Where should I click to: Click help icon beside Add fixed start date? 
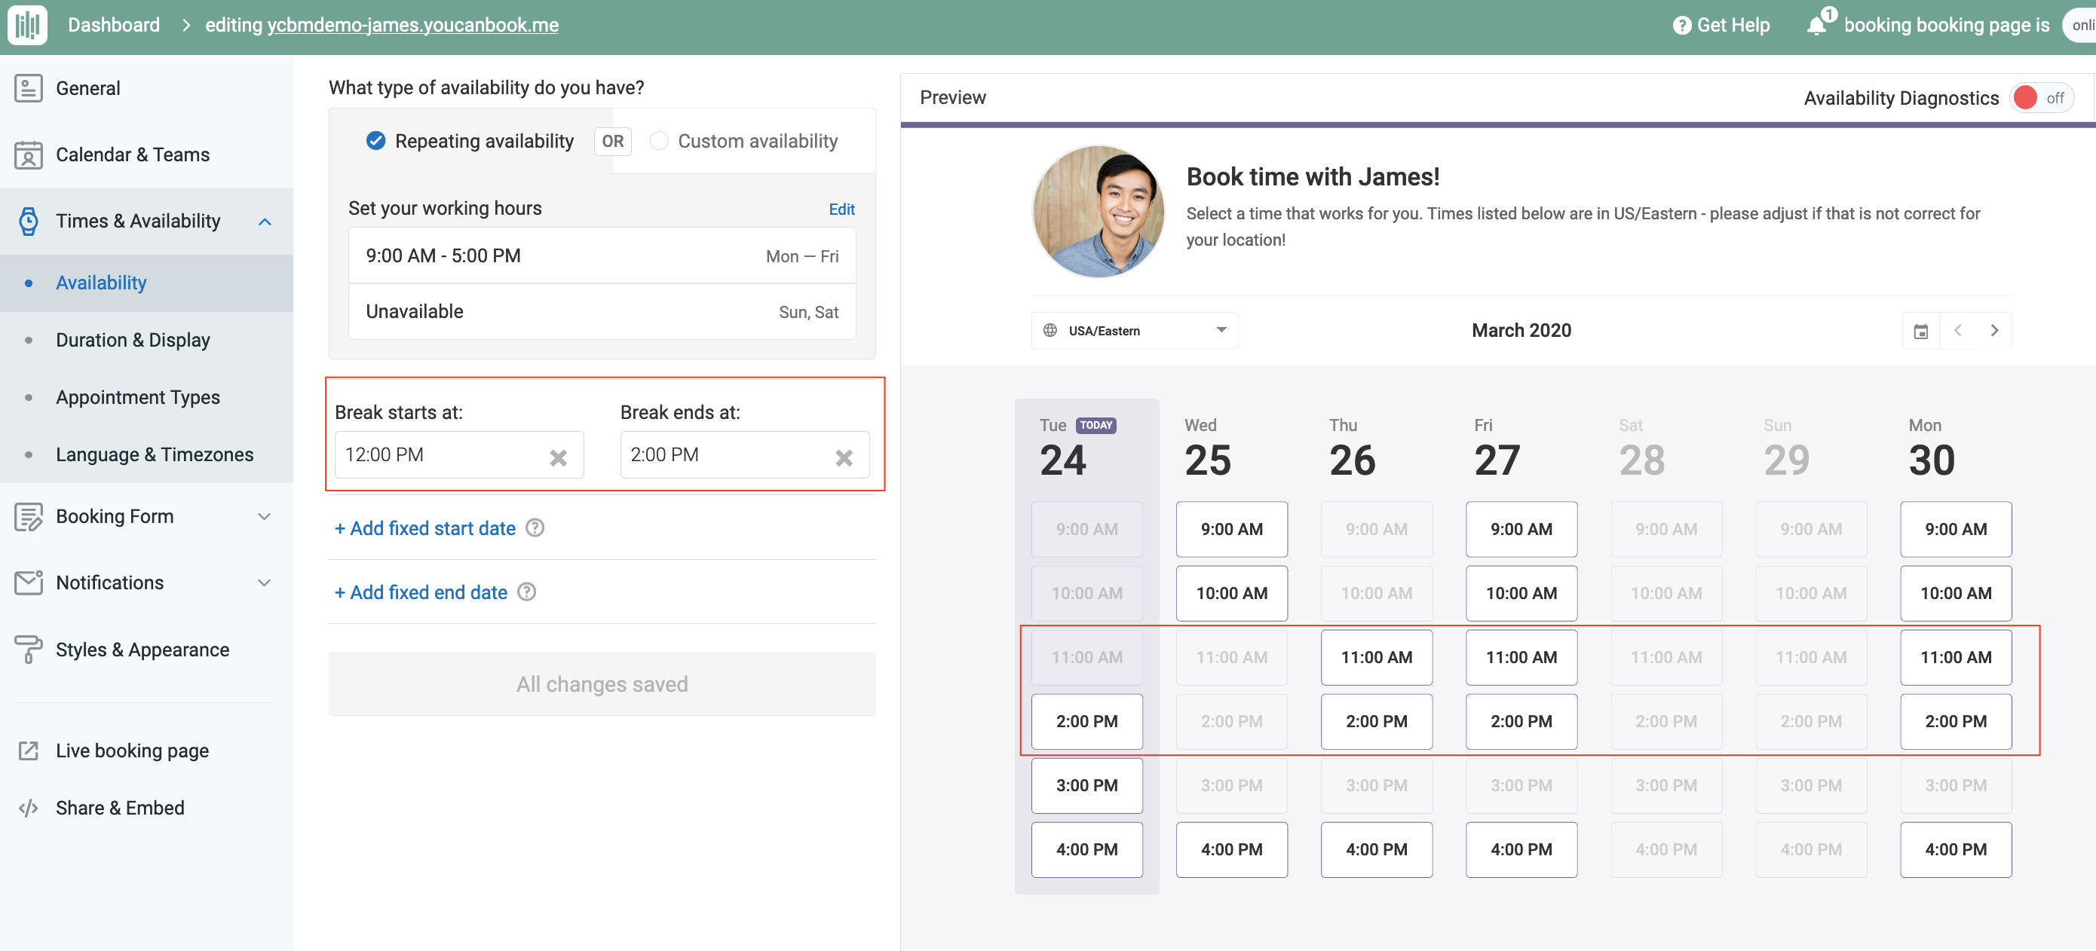pyautogui.click(x=535, y=528)
